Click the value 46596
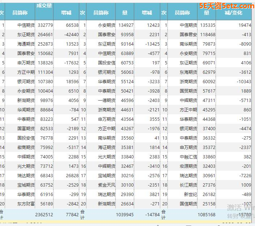Screen dimensions: 255x226 pyautogui.click(x=127, y=101)
